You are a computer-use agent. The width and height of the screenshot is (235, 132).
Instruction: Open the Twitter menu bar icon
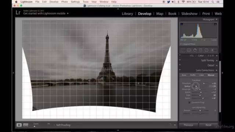(x=169, y=2)
